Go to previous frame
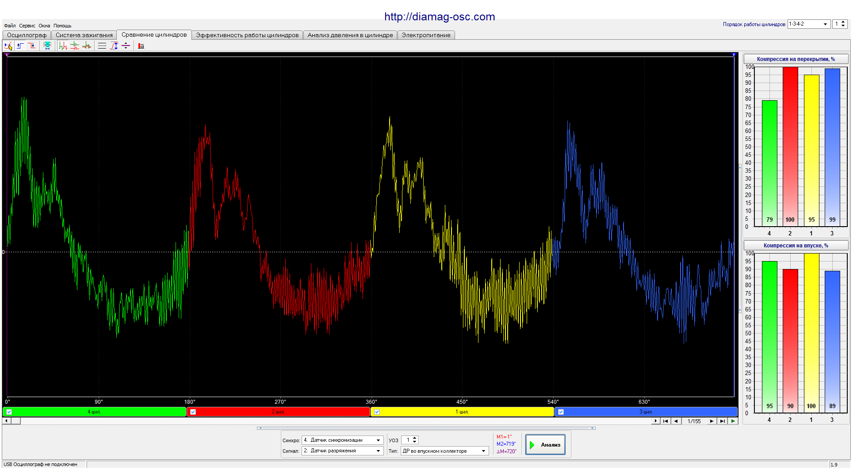This screenshot has width=857, height=470. pyautogui.click(x=676, y=421)
